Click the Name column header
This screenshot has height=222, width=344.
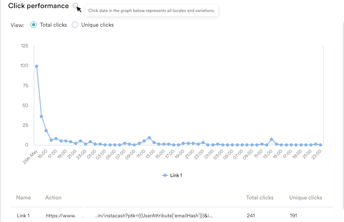pos(24,198)
